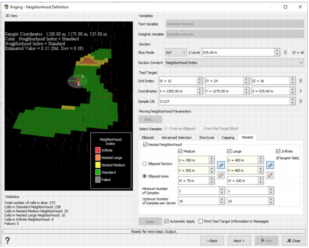Open the Test Variable dropdown
309x248 pixels.
coord(235,24)
